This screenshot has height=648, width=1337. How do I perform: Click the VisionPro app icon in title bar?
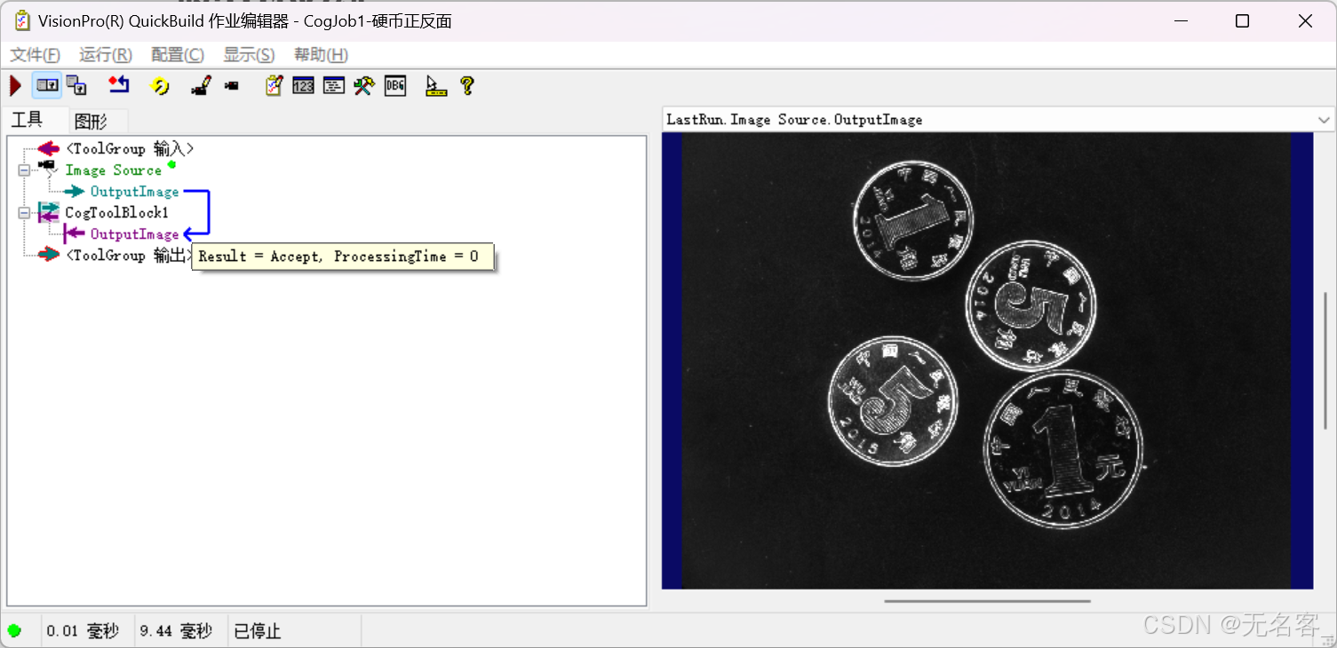tap(21, 20)
